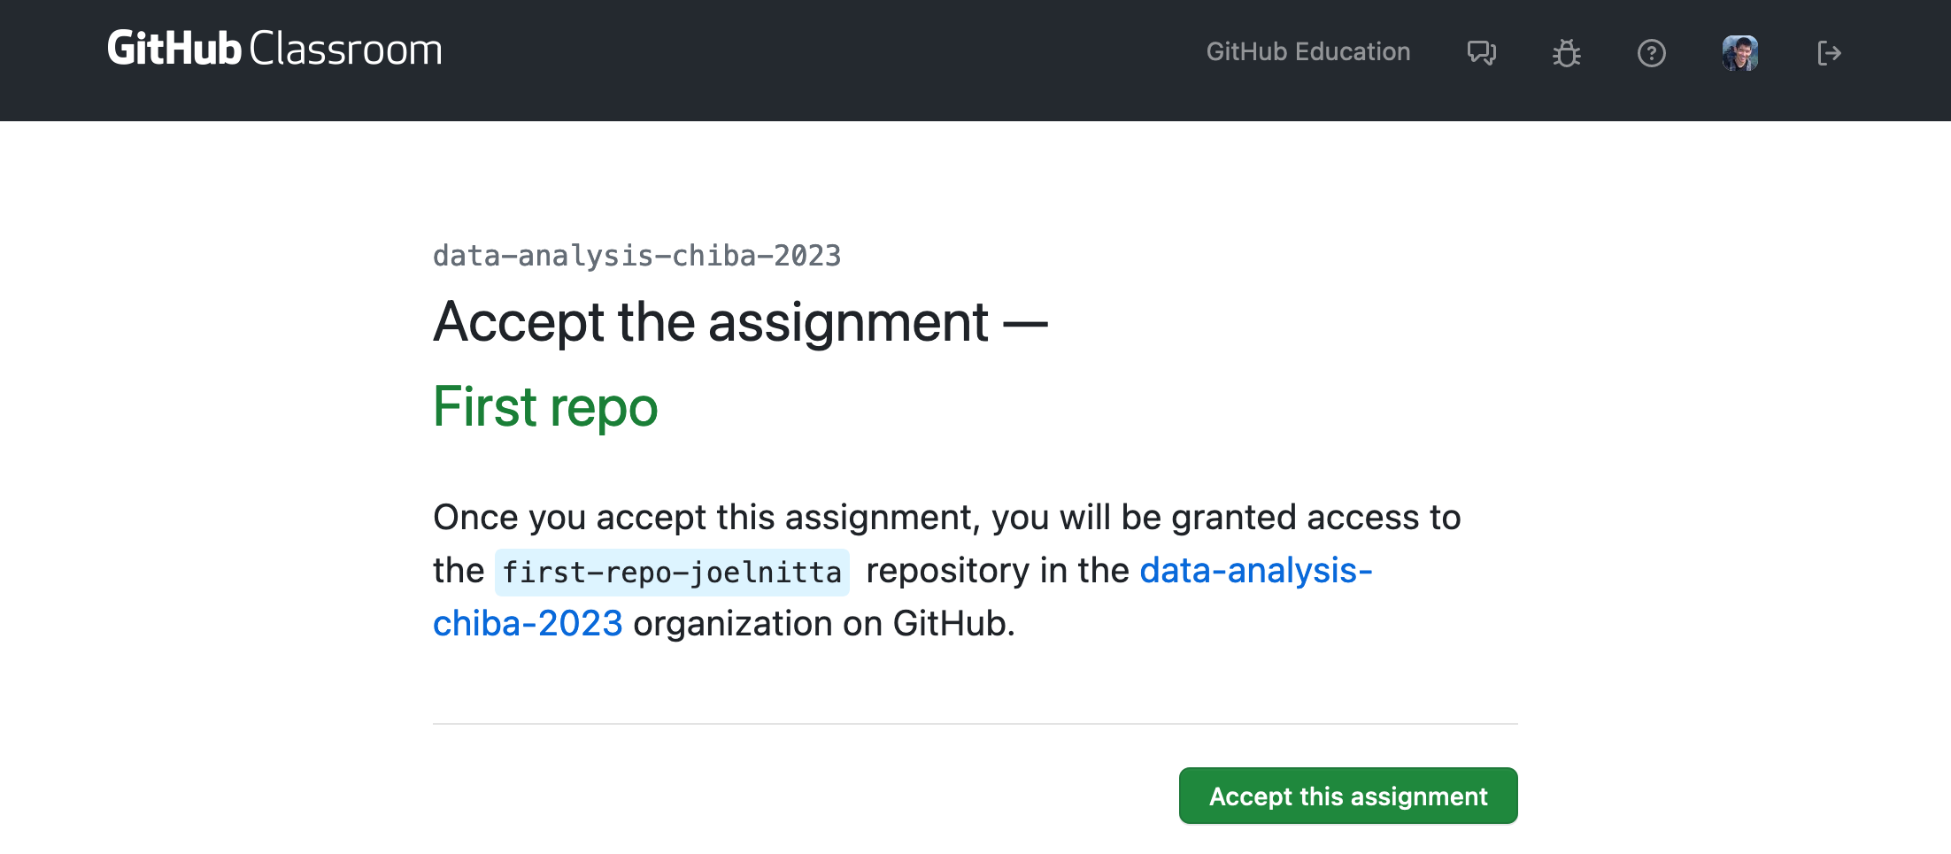Click the sign out arrow icon
Screen dimensions: 1951x854
click(x=1829, y=53)
